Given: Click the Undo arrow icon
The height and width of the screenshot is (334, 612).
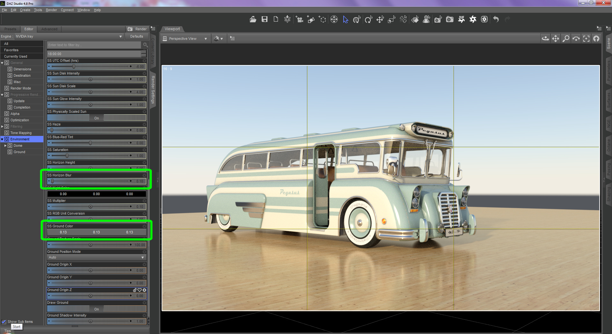Looking at the screenshot, I should click(x=496, y=19).
